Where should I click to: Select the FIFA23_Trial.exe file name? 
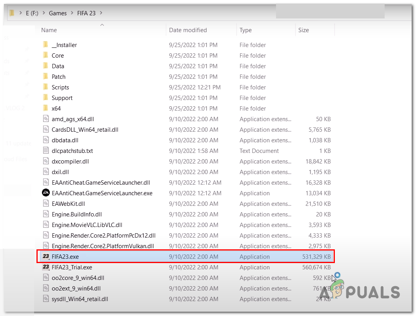click(x=72, y=267)
